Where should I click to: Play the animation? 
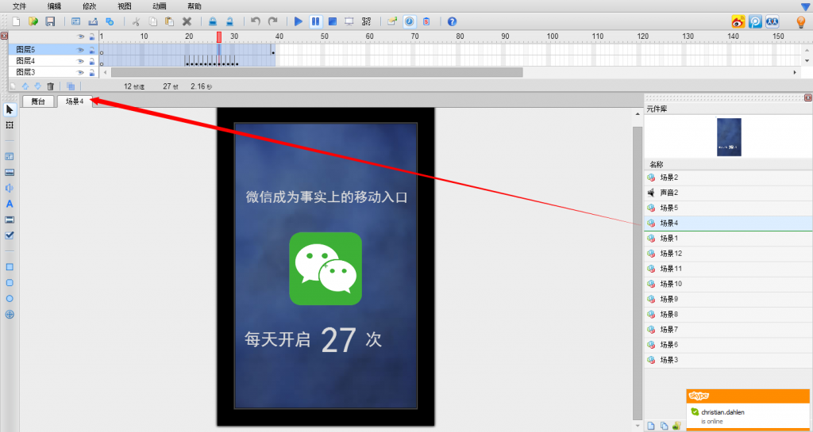[x=299, y=21]
